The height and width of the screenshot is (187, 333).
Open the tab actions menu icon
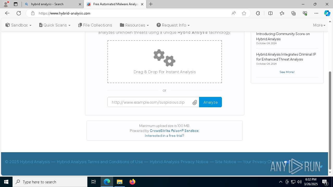[x=16, y=4]
